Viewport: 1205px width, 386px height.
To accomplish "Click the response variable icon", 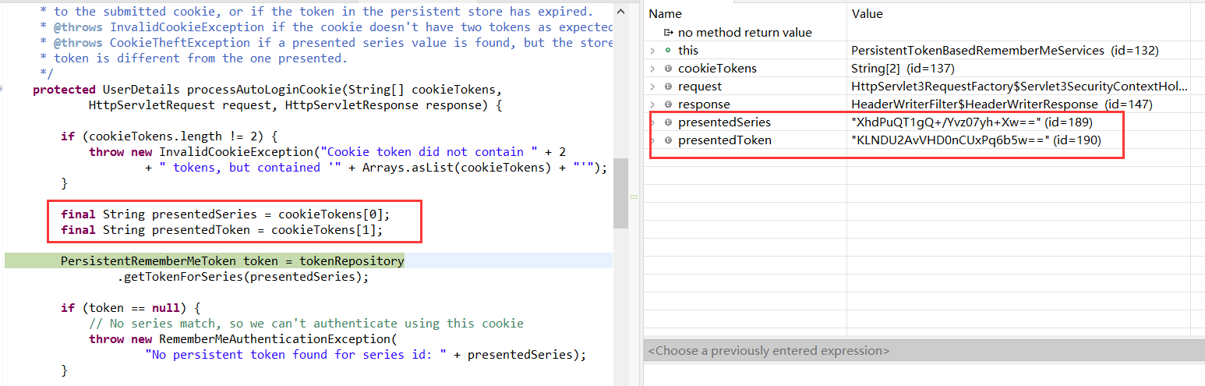I will tap(668, 104).
